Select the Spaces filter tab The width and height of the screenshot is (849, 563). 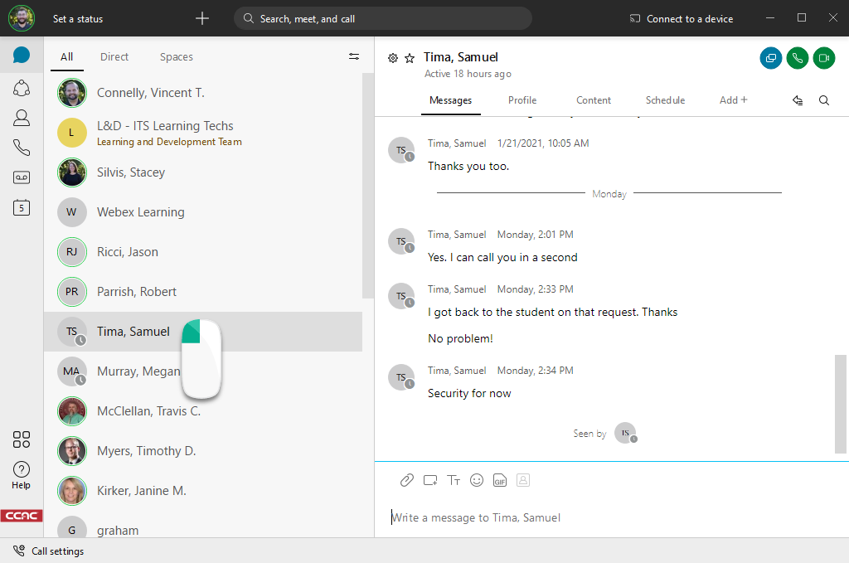click(x=177, y=57)
